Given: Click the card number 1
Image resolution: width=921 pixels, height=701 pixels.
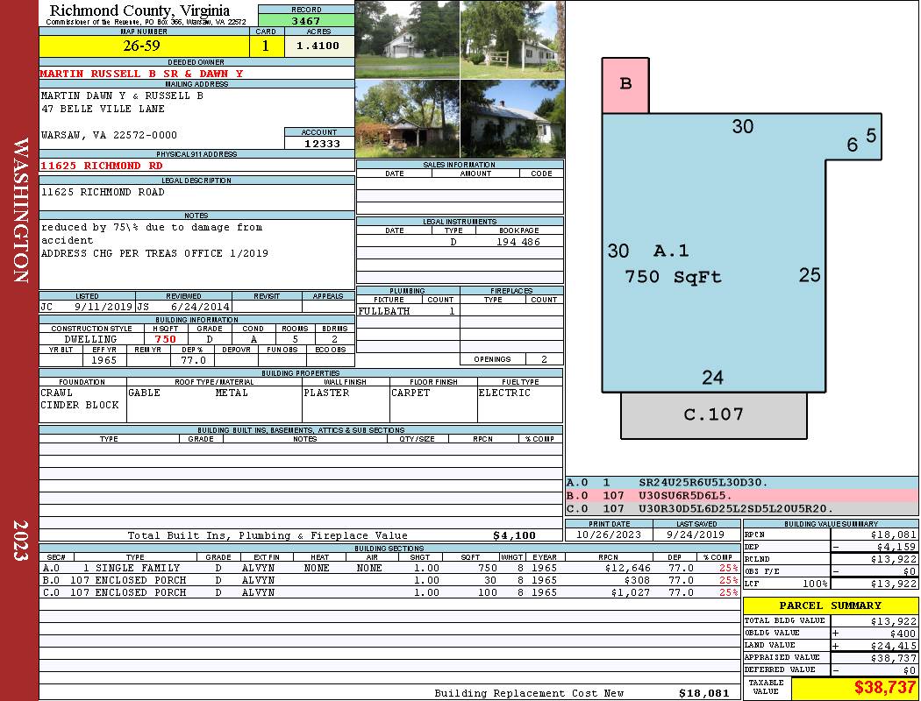Looking at the screenshot, I should click(266, 46).
